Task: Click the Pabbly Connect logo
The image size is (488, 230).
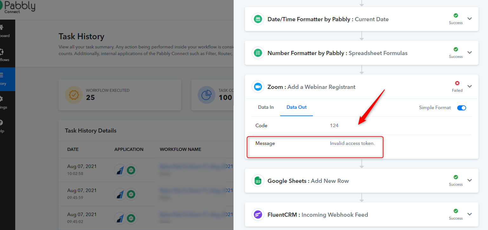Action: [x=17, y=7]
